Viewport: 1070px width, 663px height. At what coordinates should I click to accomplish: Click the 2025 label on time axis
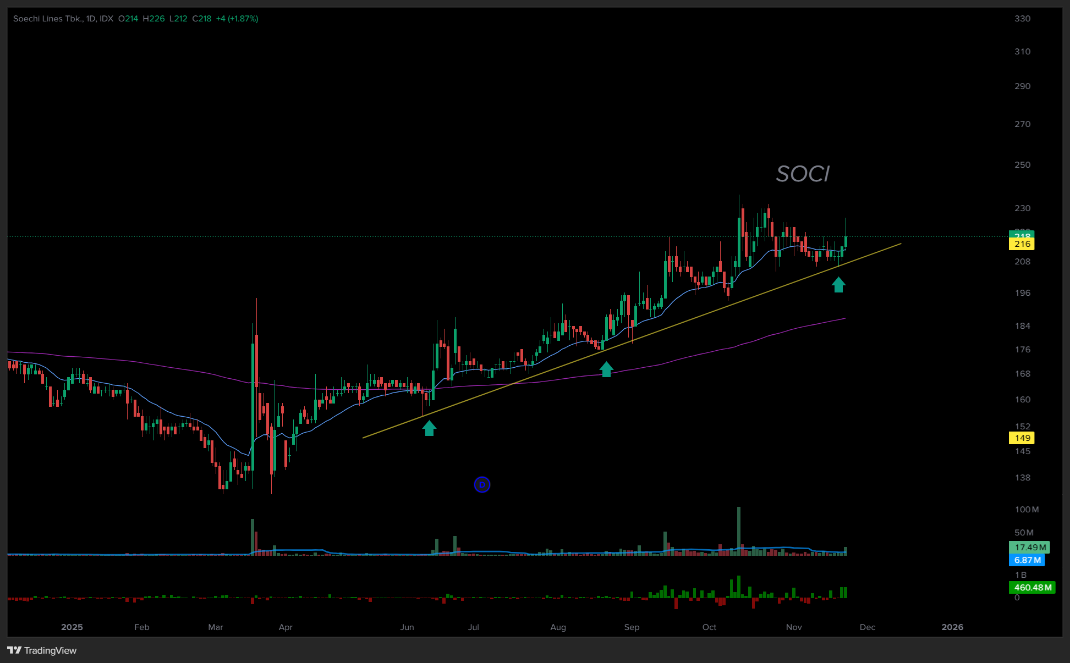pos(72,627)
